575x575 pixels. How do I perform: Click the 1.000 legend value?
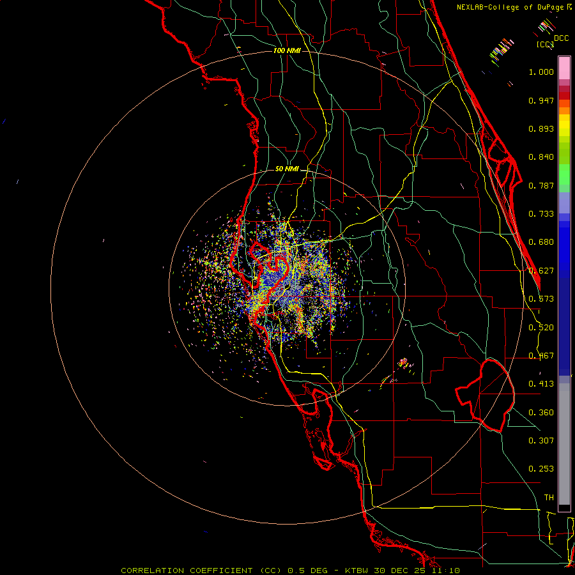541,72
